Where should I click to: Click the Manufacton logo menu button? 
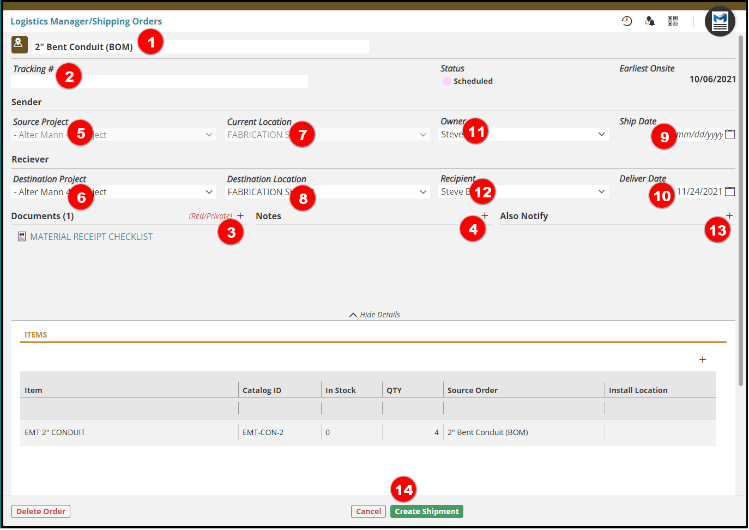(720, 22)
